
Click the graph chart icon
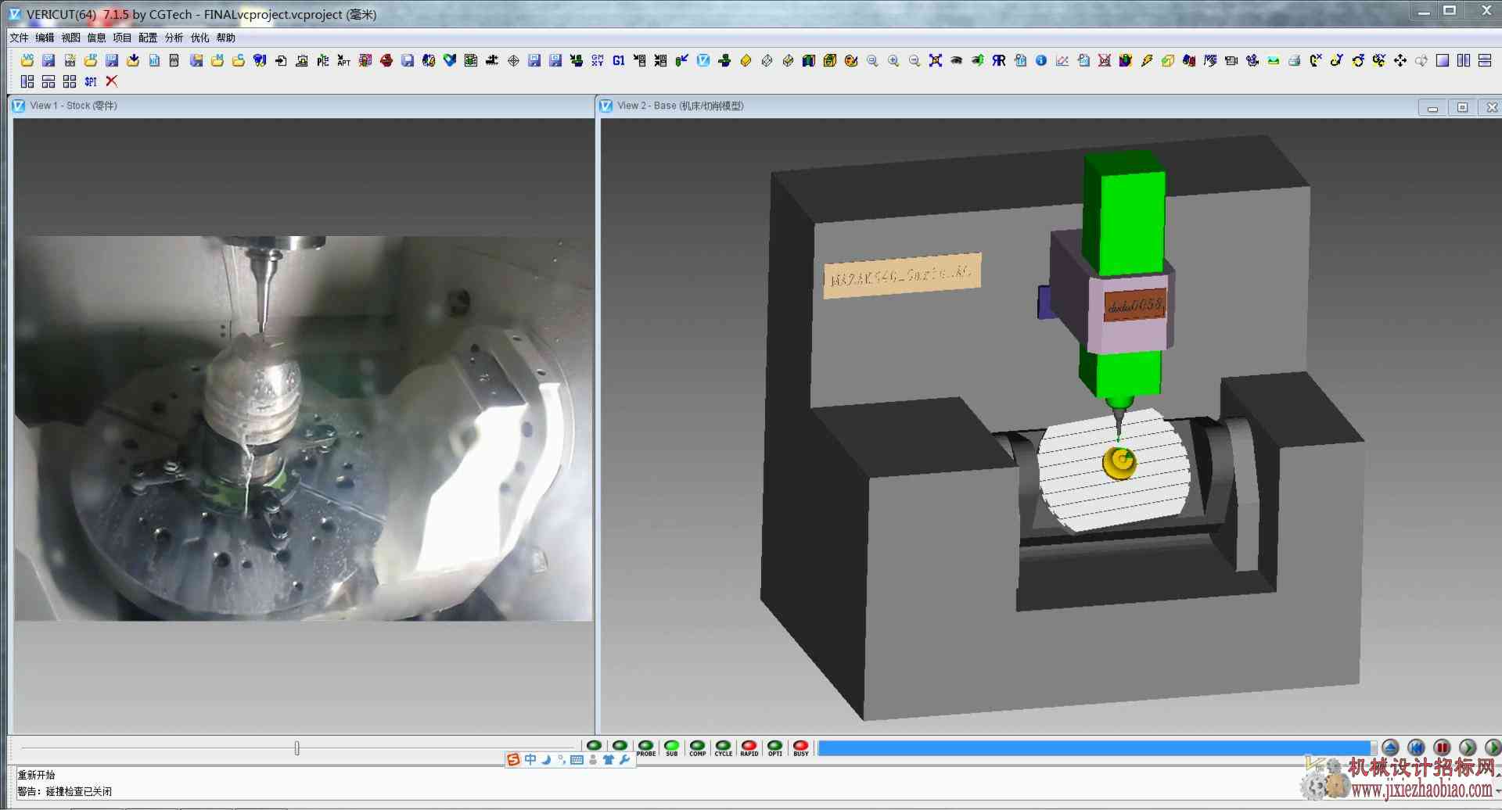(x=1062, y=60)
